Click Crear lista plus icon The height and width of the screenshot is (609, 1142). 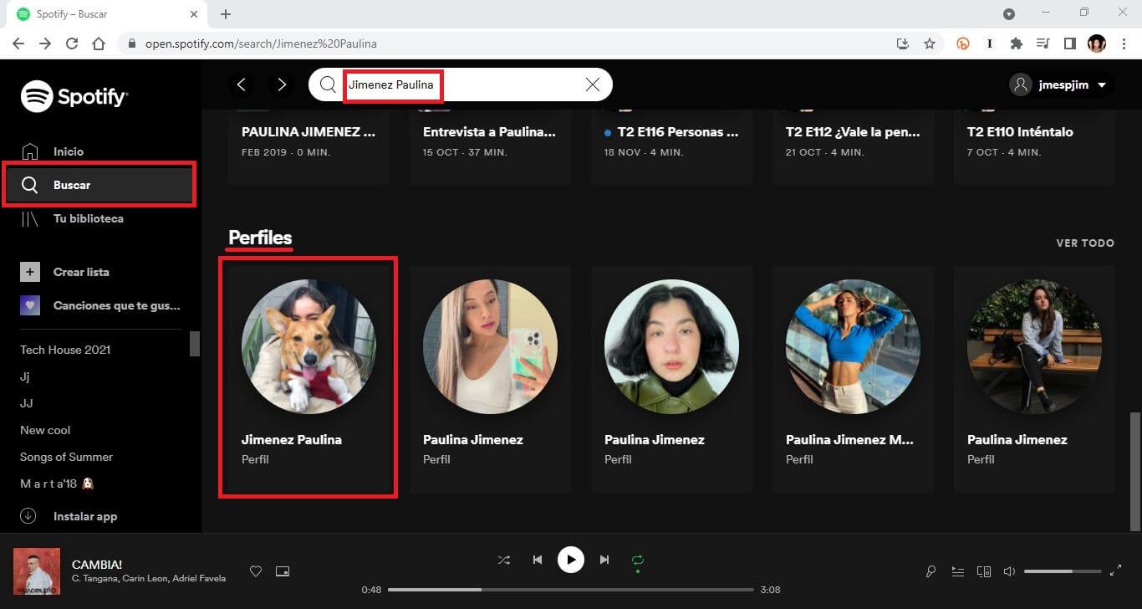(30, 272)
